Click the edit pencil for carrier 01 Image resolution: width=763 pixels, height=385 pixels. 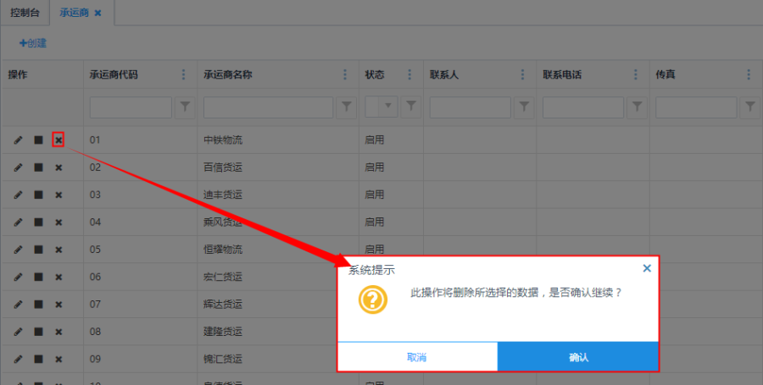pos(19,140)
